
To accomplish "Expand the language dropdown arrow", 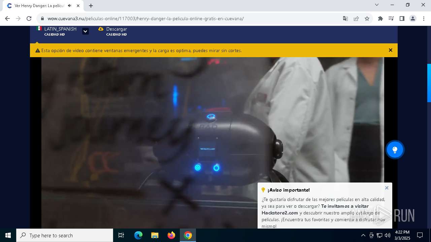I will 86,31.
